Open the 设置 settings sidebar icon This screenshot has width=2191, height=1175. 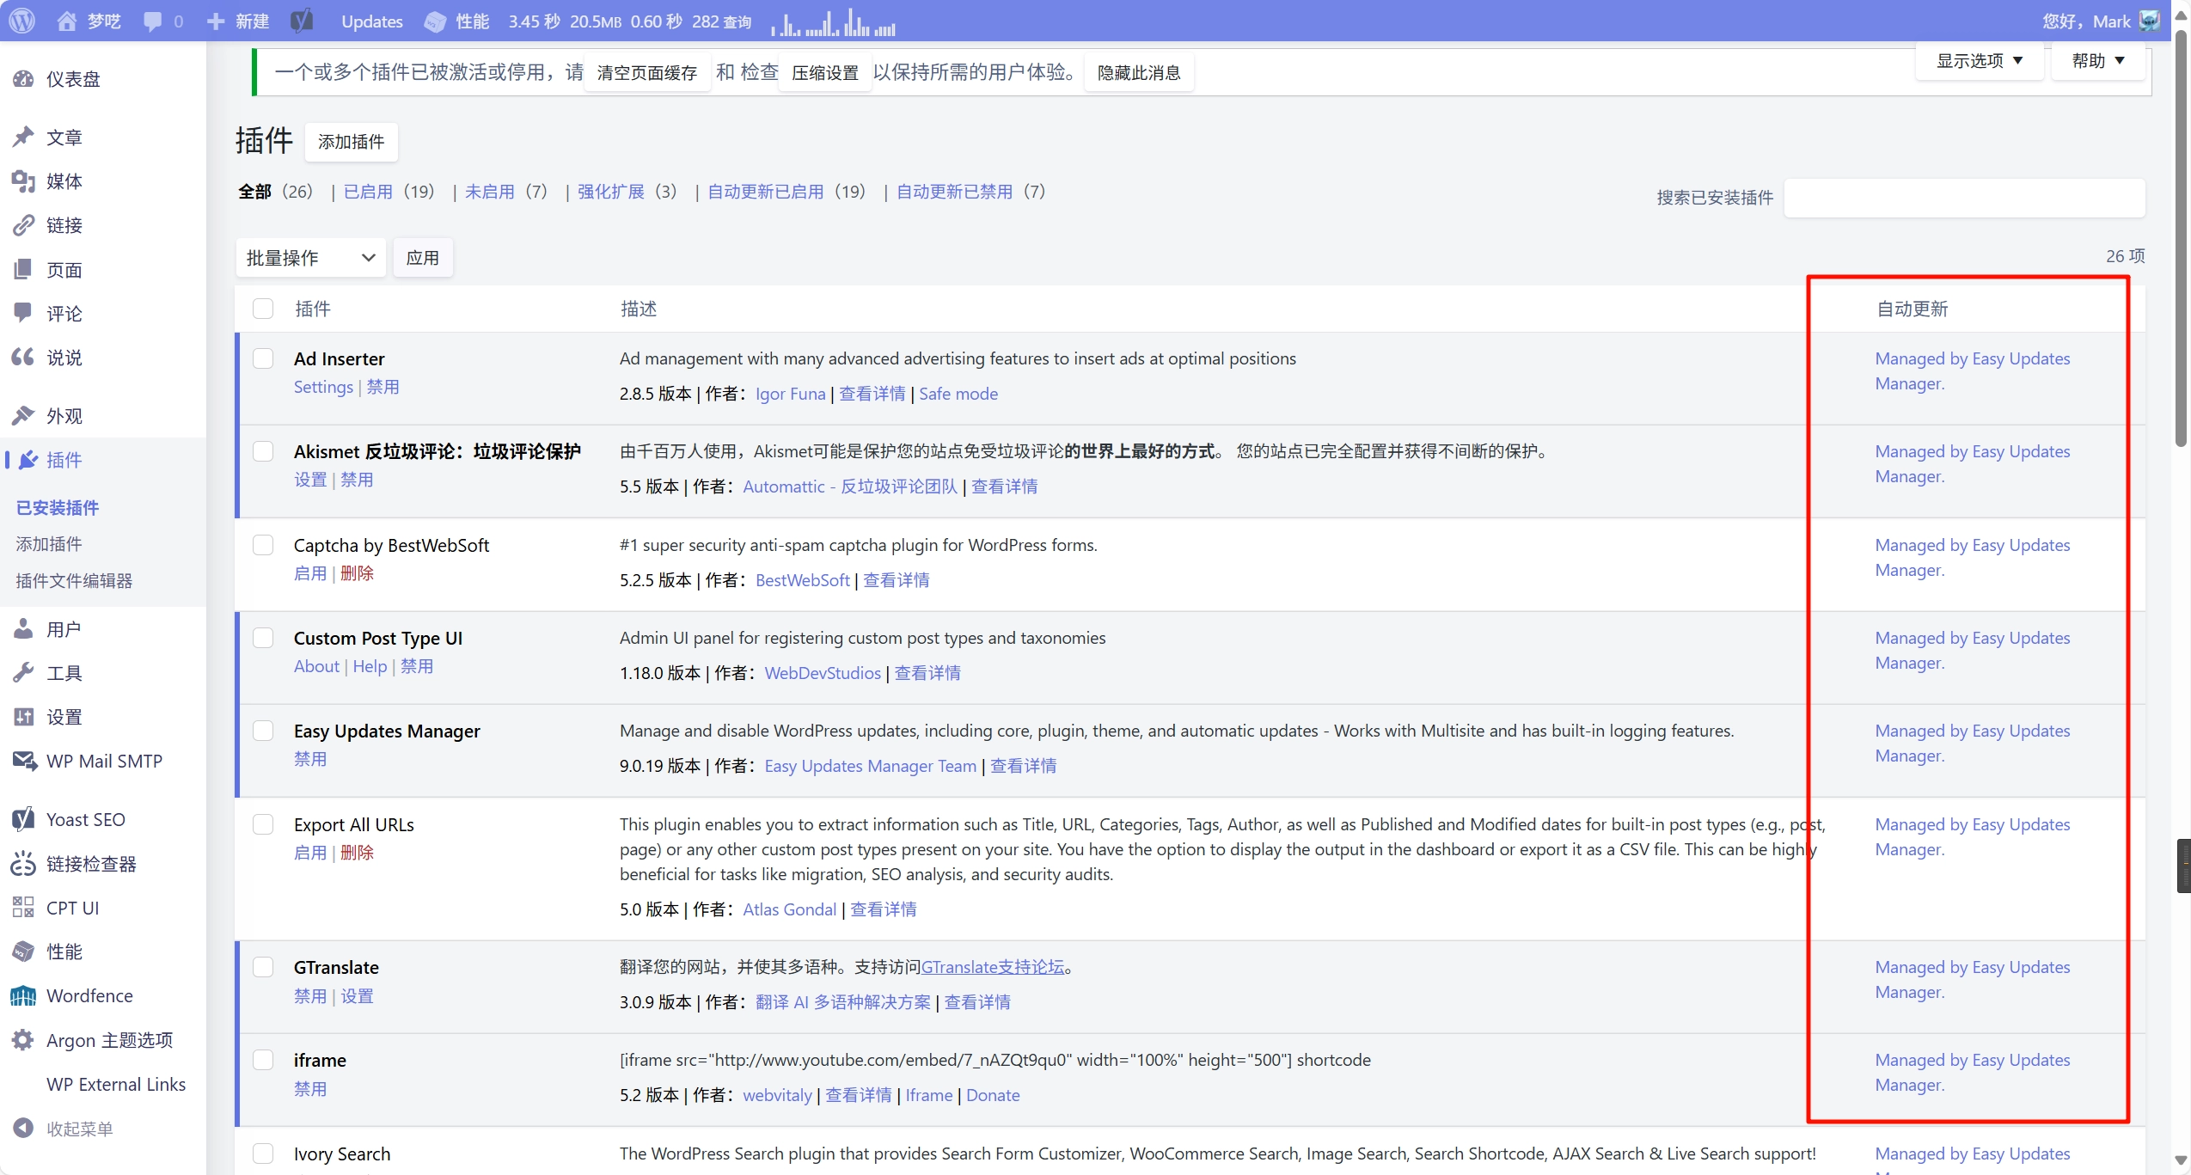[23, 716]
